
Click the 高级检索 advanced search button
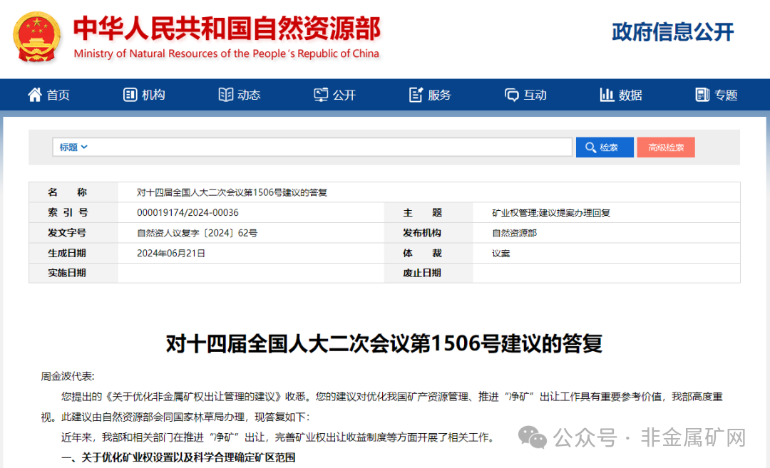(x=666, y=147)
